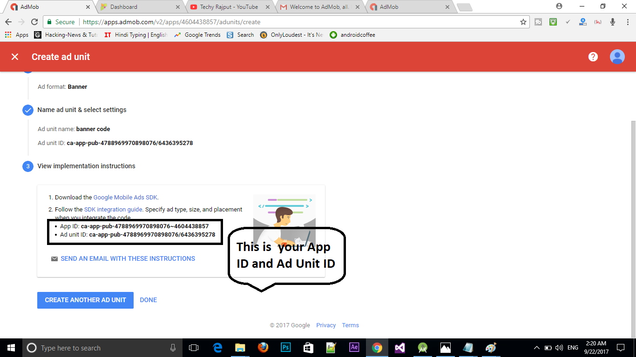
Task: View site info via Secure lock icon
Action: pyautogui.click(x=61, y=22)
